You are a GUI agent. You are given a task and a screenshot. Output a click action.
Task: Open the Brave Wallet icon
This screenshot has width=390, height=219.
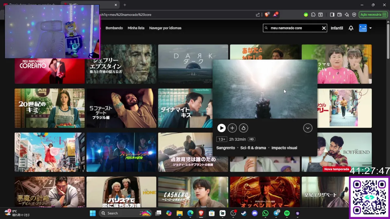pyautogui.click(x=340, y=15)
